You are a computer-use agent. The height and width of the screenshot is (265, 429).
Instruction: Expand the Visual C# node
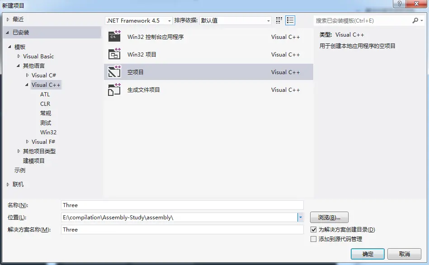pyautogui.click(x=28, y=75)
